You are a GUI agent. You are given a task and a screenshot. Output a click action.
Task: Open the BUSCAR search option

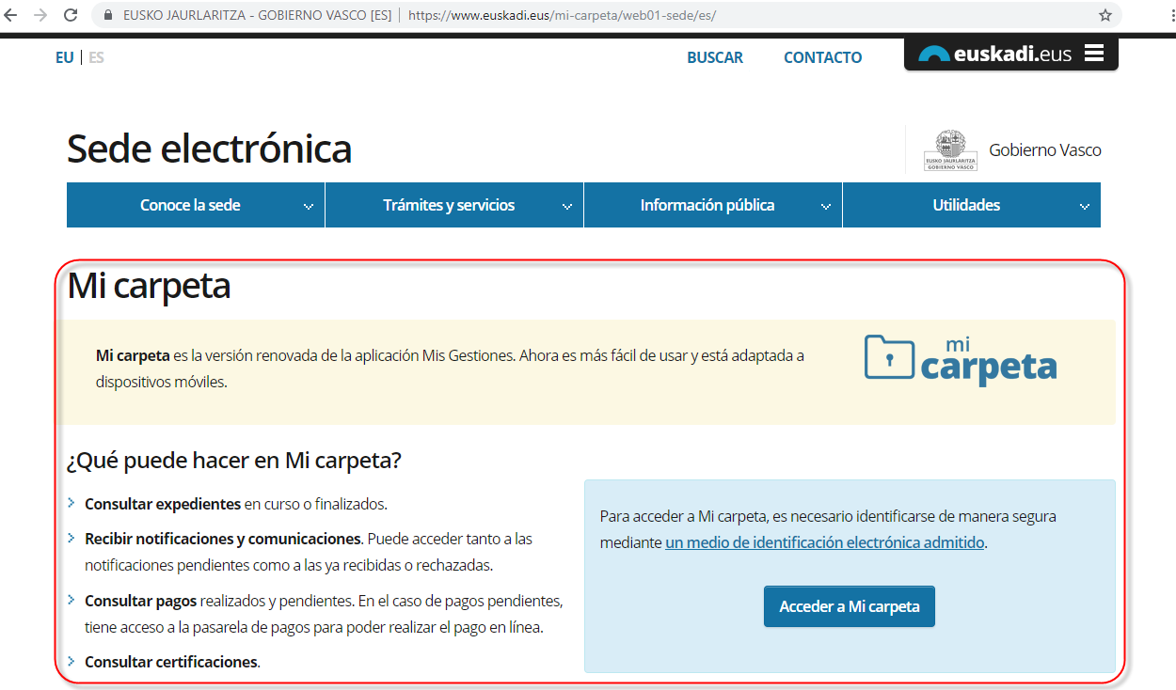[715, 57]
